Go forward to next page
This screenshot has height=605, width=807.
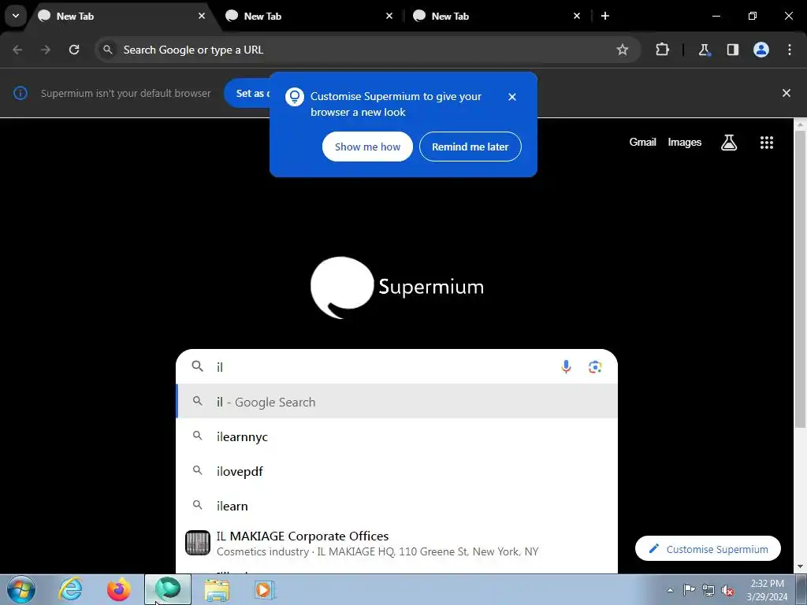click(46, 50)
